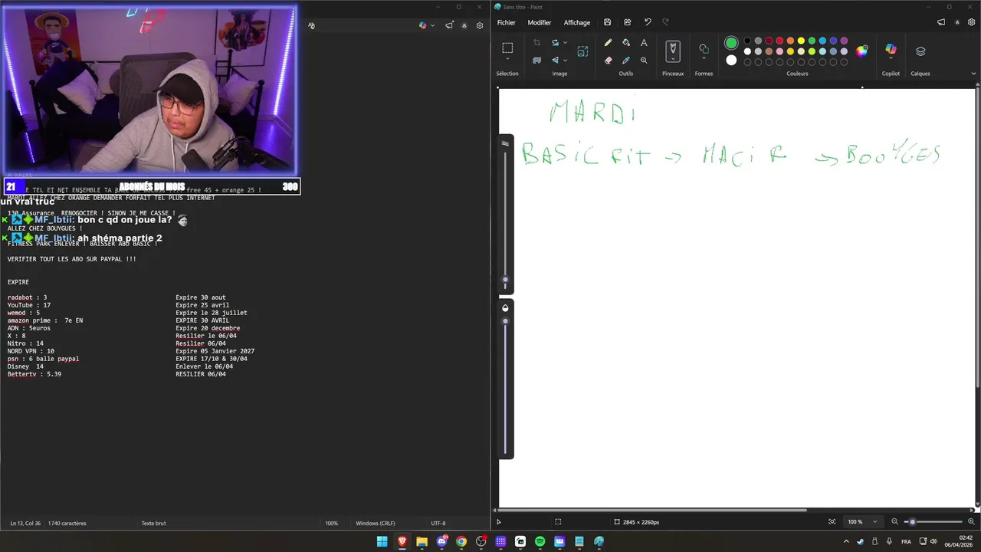Screen dimensions: 981x552
Task: Pick the black color swatch
Action: [747, 41]
